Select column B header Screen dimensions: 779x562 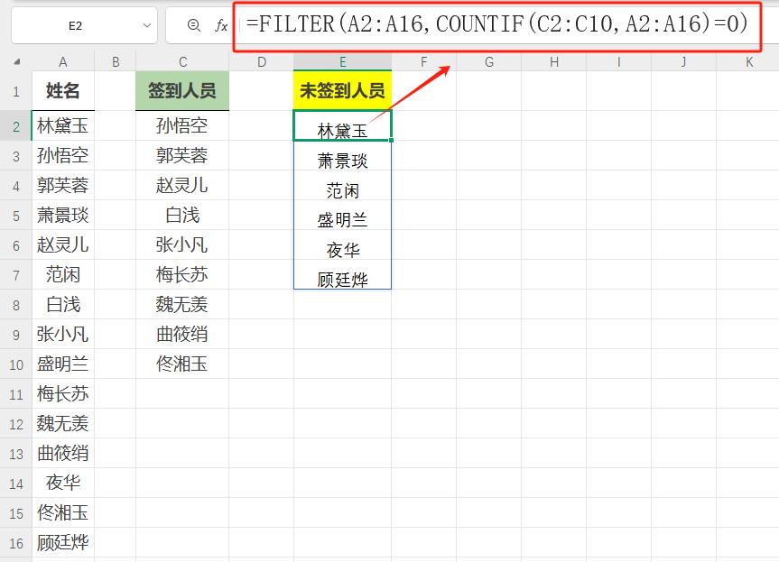point(116,62)
